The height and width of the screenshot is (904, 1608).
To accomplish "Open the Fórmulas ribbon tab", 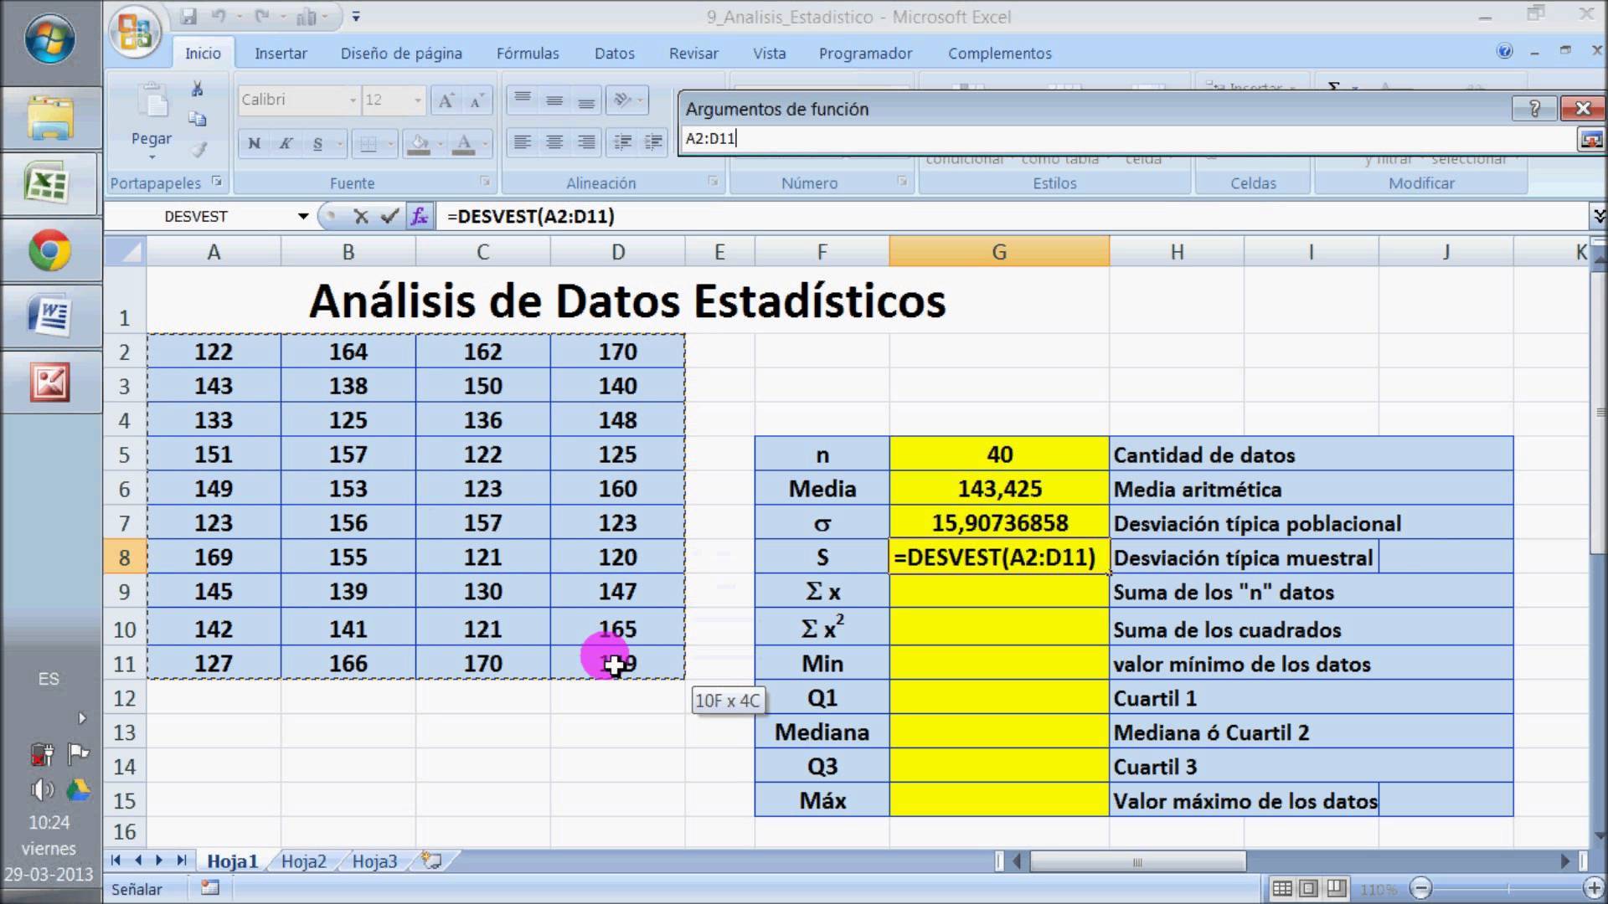I will (527, 54).
